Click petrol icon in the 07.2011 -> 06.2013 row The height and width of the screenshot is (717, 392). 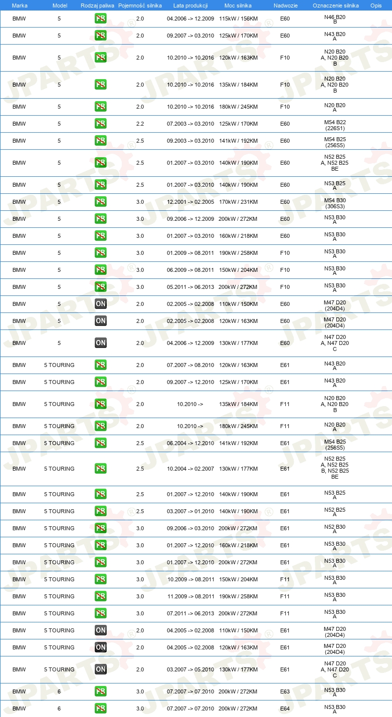point(101,613)
